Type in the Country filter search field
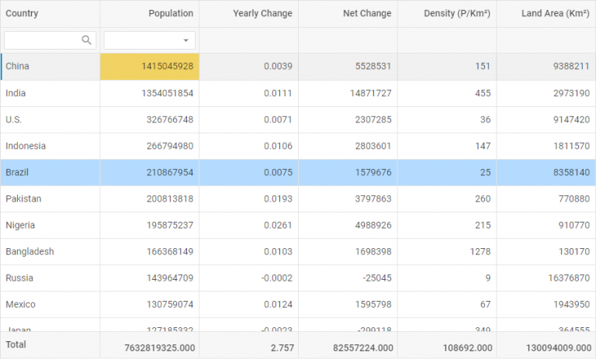Image resolution: width=596 pixels, height=359 pixels. click(42, 40)
